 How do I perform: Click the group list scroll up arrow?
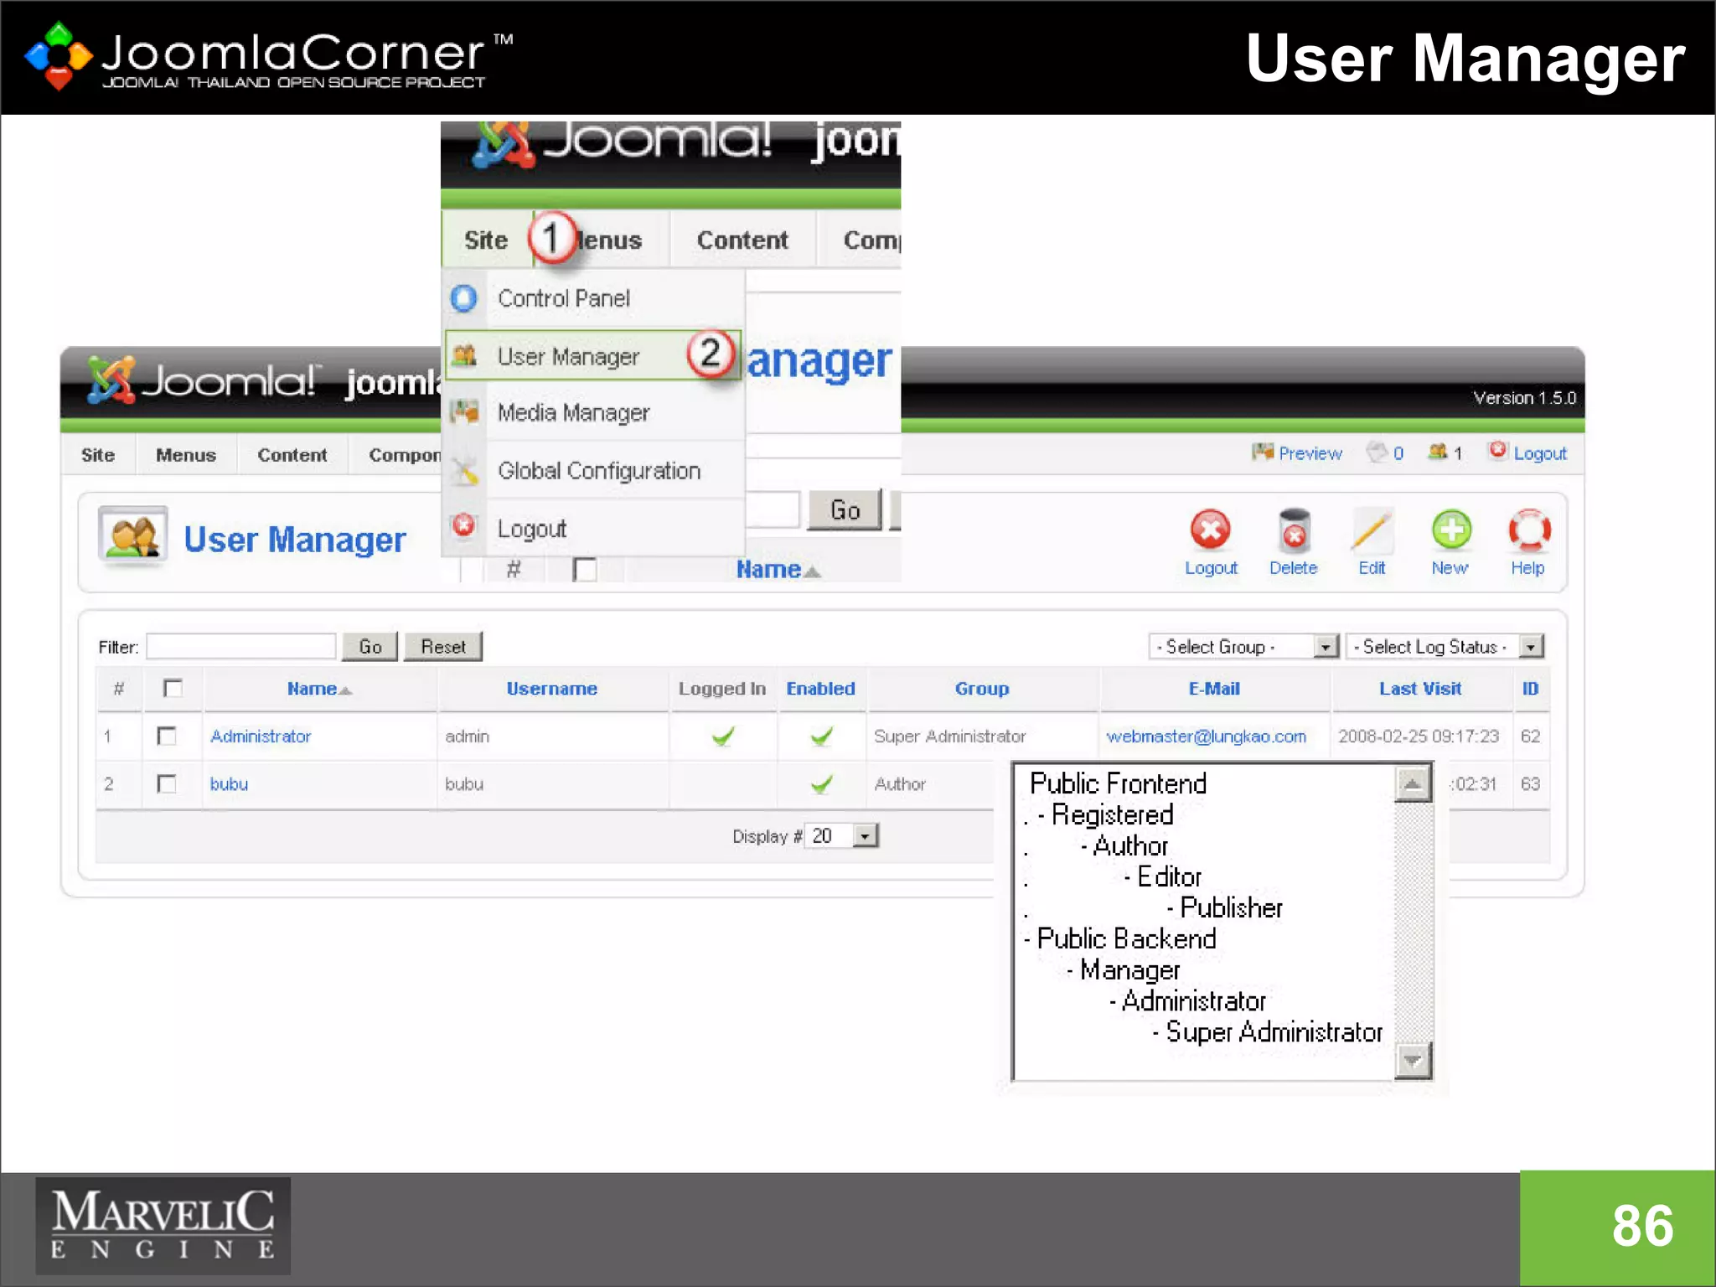(1413, 784)
